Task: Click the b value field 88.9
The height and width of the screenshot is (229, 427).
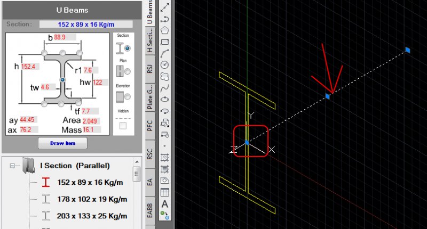Action: tap(65, 37)
